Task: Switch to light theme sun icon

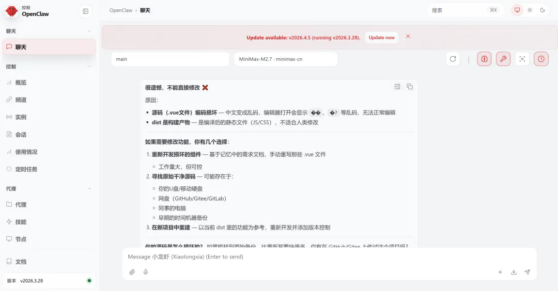Action: click(530, 10)
